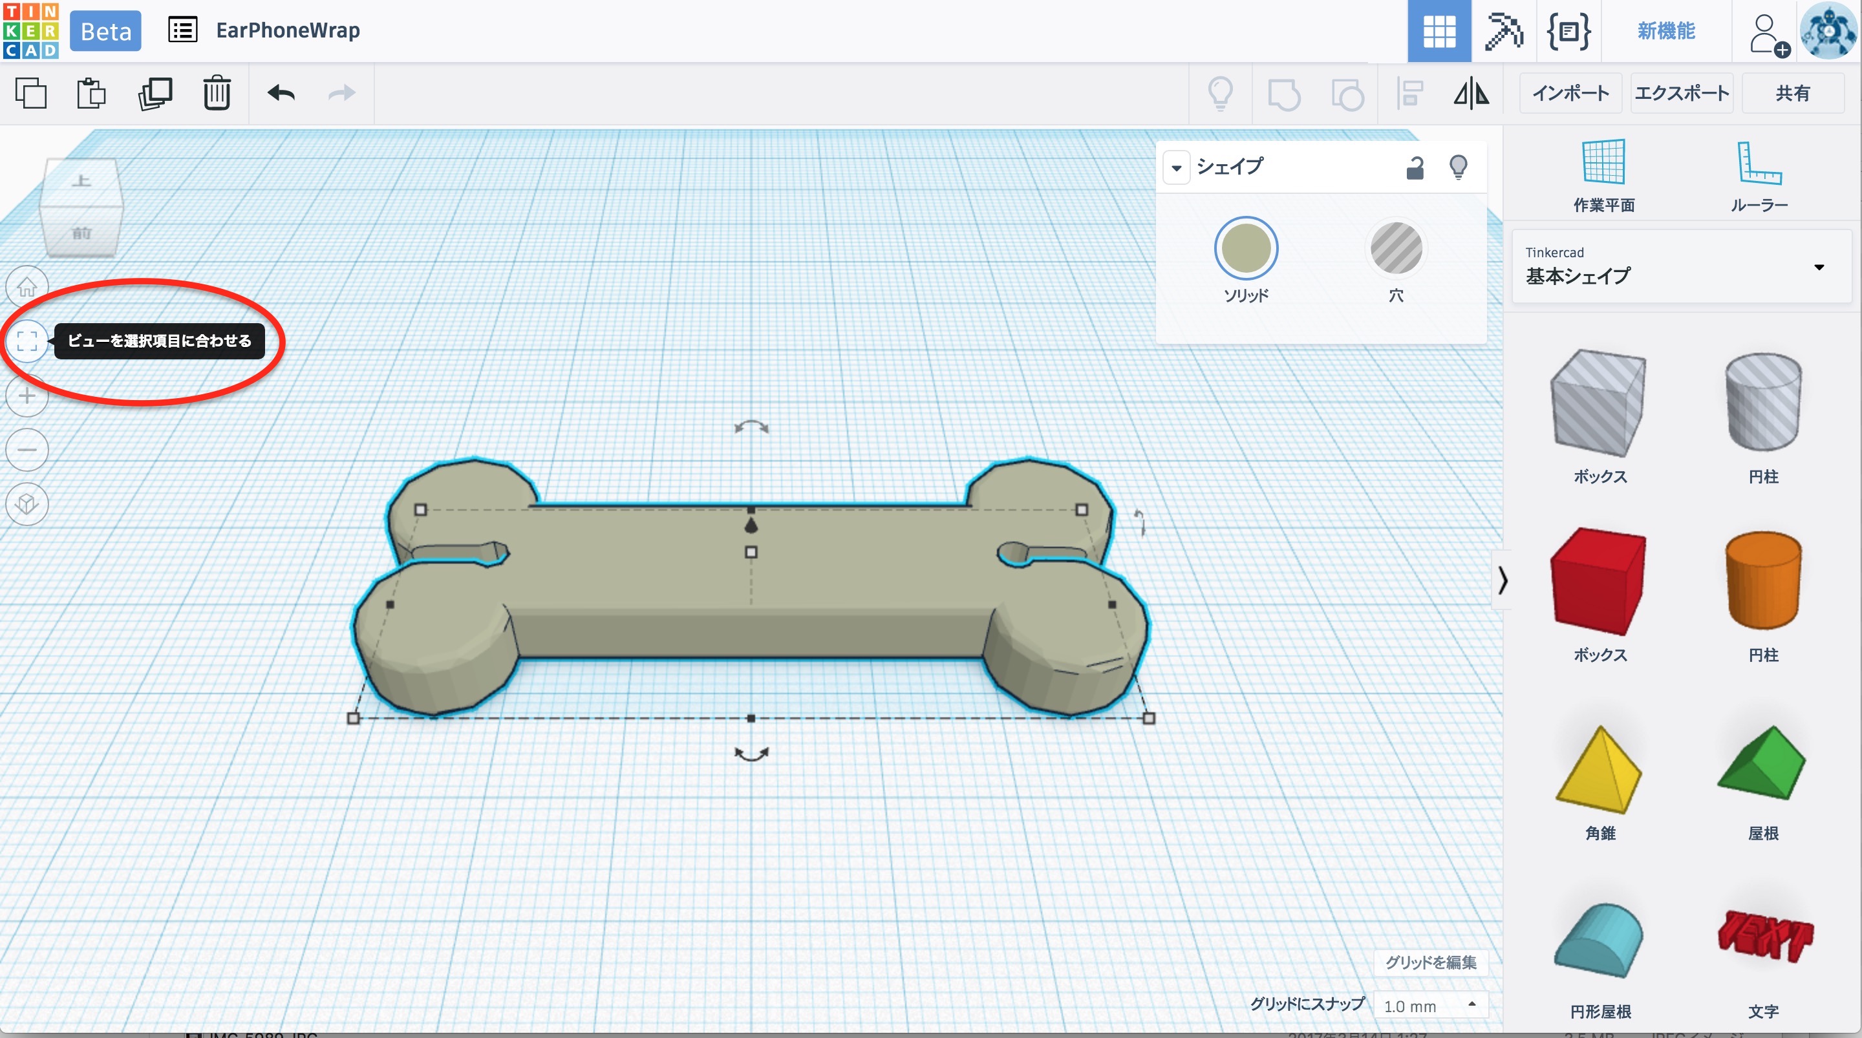The image size is (1862, 1038).
Task: Open the 新機能 menu item
Action: [1665, 31]
